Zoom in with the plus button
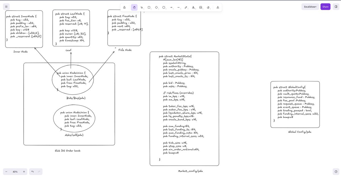 pyautogui.click(x=24, y=172)
